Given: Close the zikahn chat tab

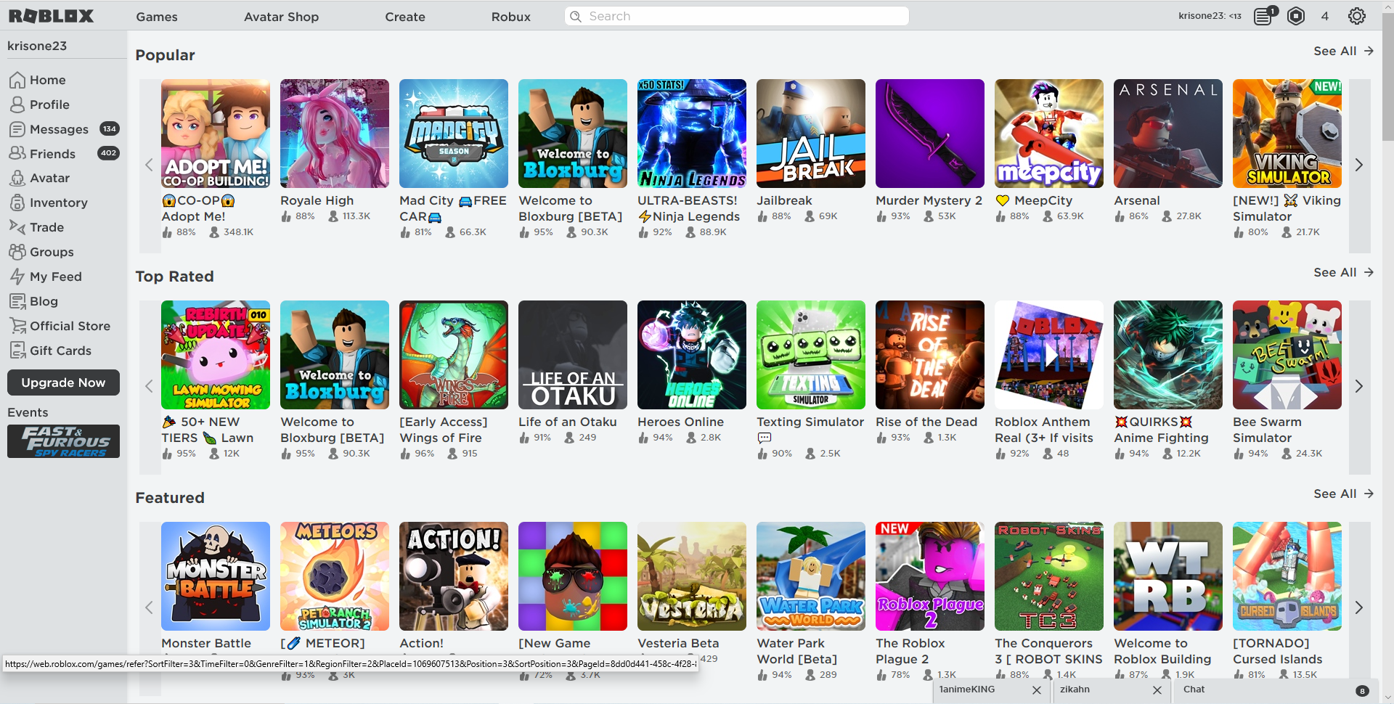Looking at the screenshot, I should click(x=1157, y=690).
